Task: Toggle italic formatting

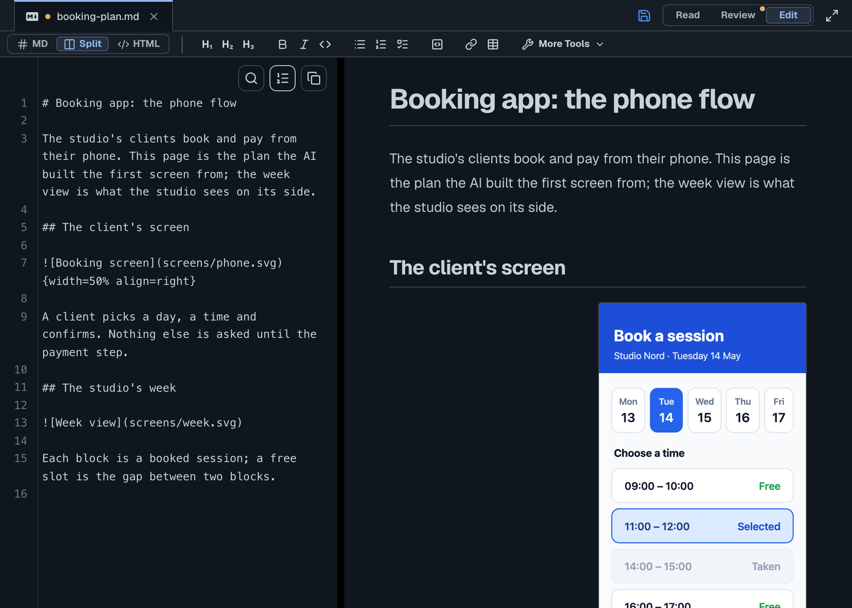Action: point(304,44)
